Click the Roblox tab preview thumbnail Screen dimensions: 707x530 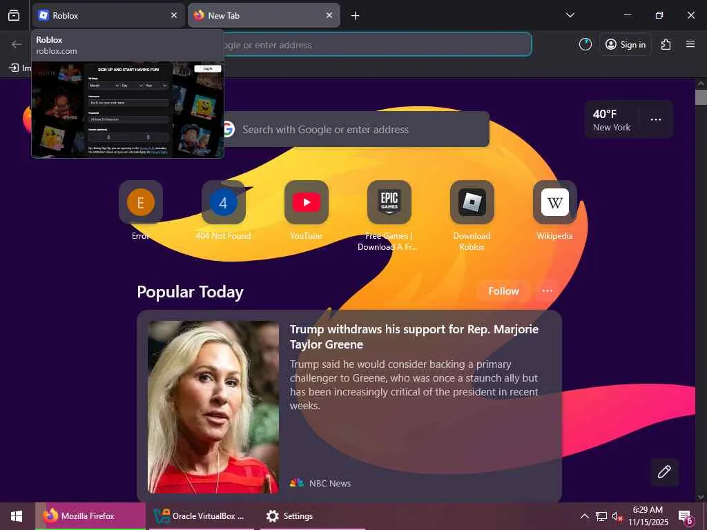point(128,110)
